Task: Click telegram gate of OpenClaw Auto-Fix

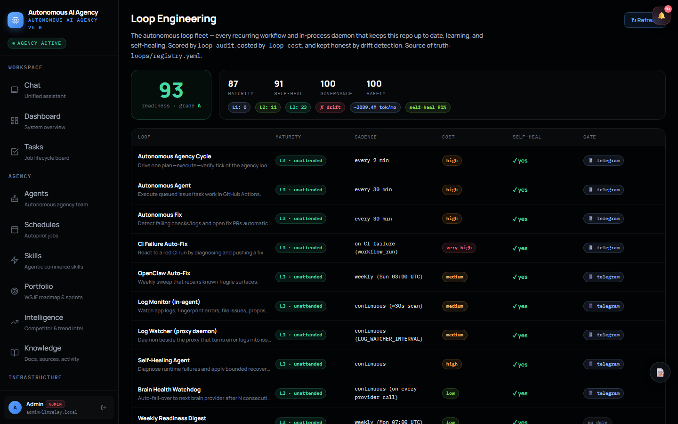Action: (604, 277)
